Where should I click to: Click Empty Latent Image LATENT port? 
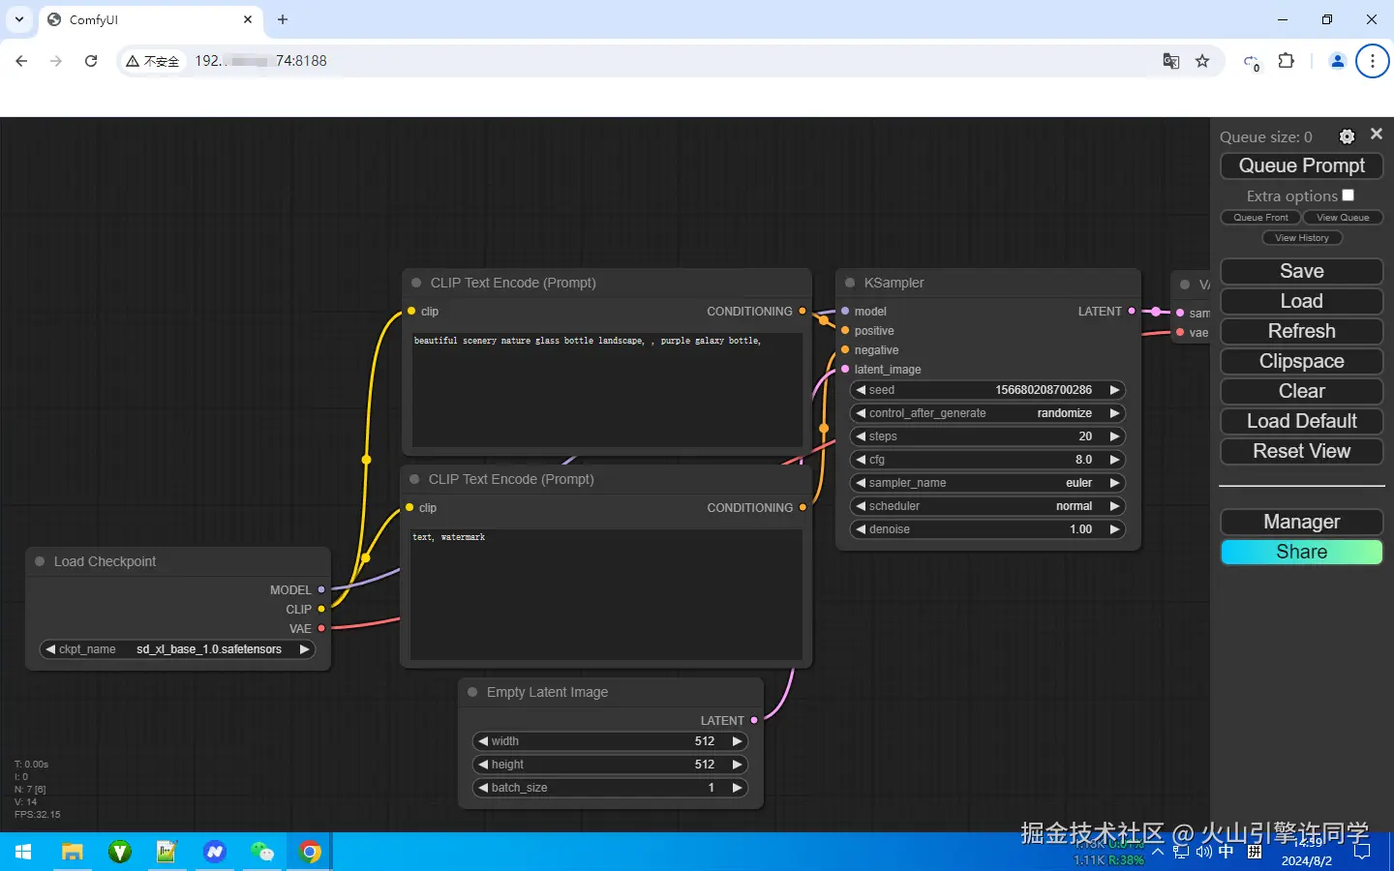[x=754, y=720]
